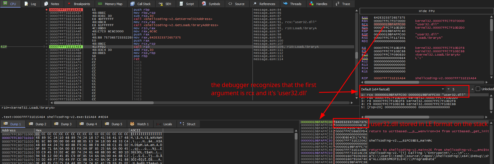The image size is (494, 164).
Task: Decrease the argument count value
Action: tap(449, 89)
